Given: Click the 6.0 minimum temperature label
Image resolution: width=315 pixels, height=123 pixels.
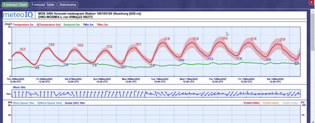Looking at the screenshot, I should (37, 67).
